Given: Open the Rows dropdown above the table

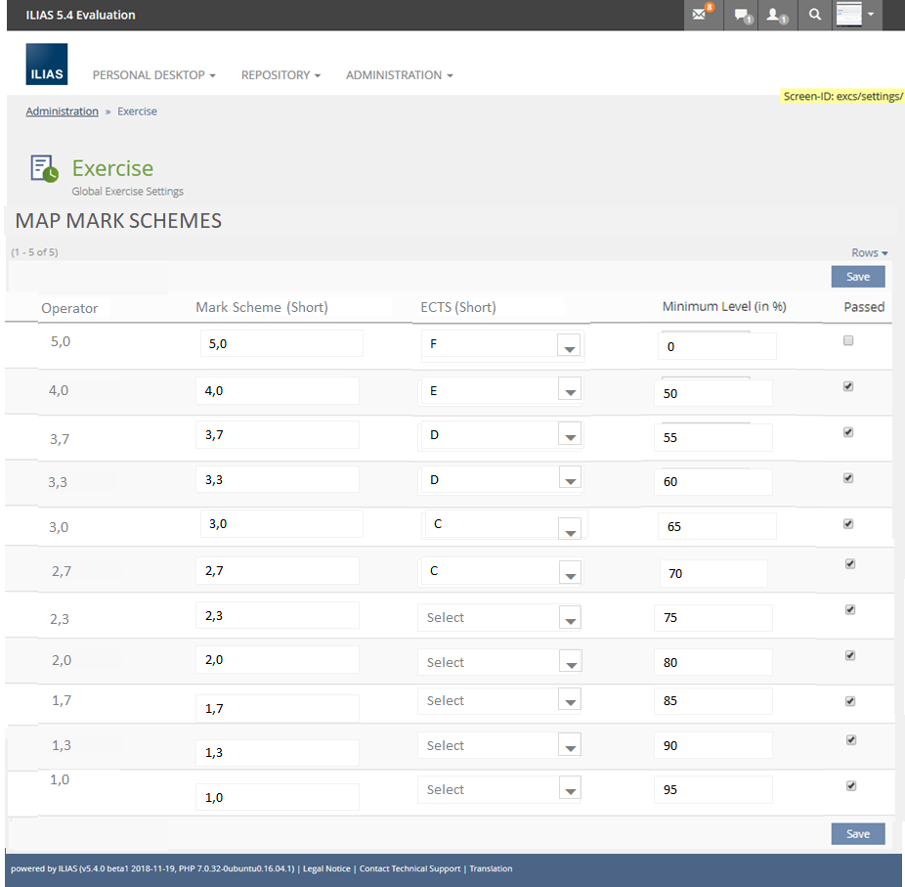Looking at the screenshot, I should [869, 253].
